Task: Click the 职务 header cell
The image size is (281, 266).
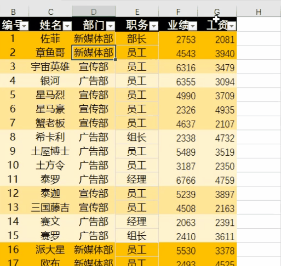Action: (137, 24)
